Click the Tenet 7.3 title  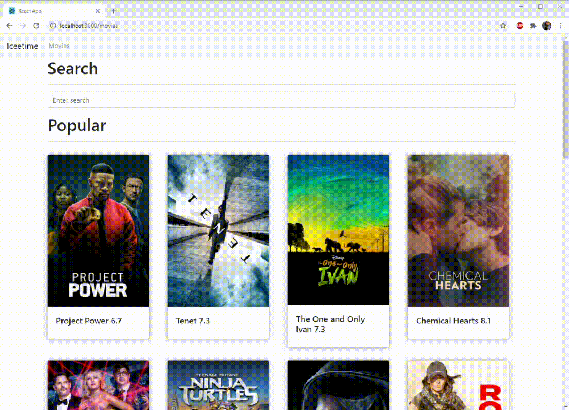coord(193,321)
